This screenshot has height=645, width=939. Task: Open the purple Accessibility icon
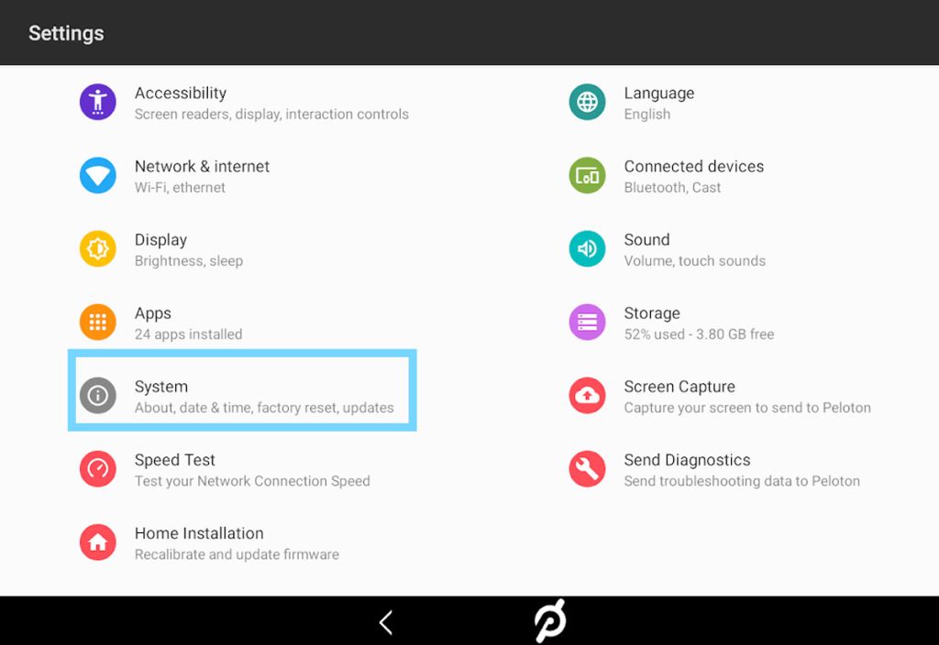coord(97,103)
